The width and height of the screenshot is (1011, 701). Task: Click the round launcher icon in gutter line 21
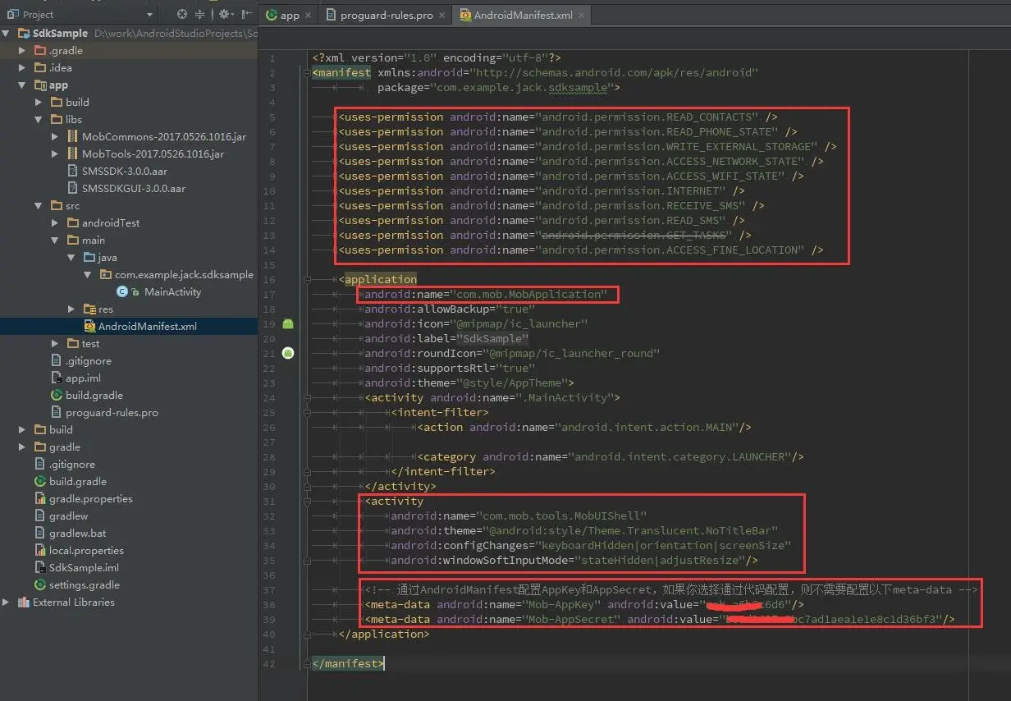(x=288, y=353)
